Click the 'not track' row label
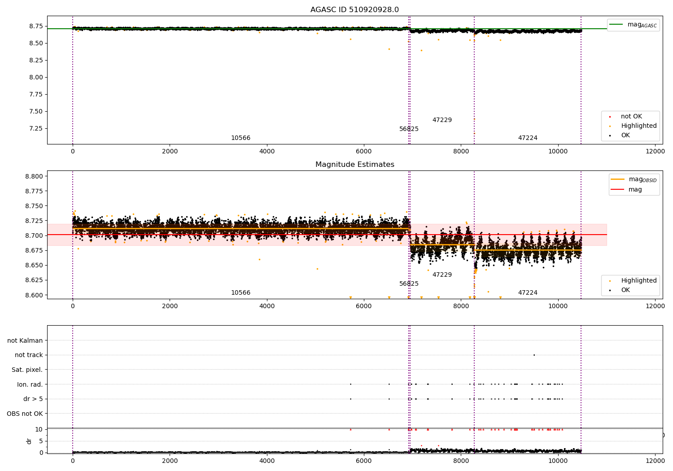 point(29,355)
